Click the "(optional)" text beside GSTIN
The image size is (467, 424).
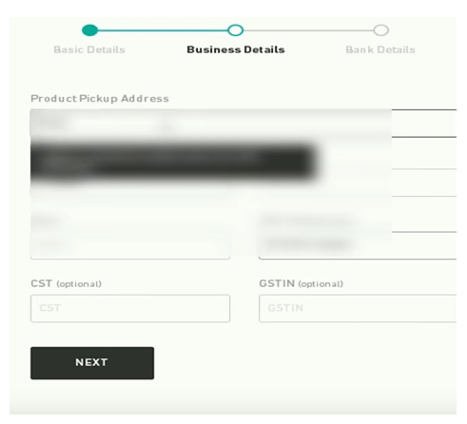(321, 284)
